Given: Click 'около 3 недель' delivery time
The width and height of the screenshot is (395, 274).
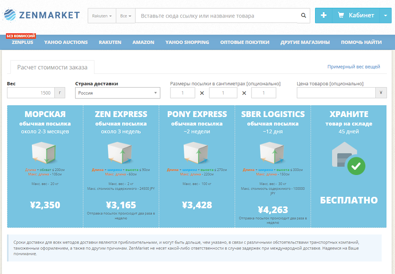Looking at the screenshot, I should tap(121, 131).
